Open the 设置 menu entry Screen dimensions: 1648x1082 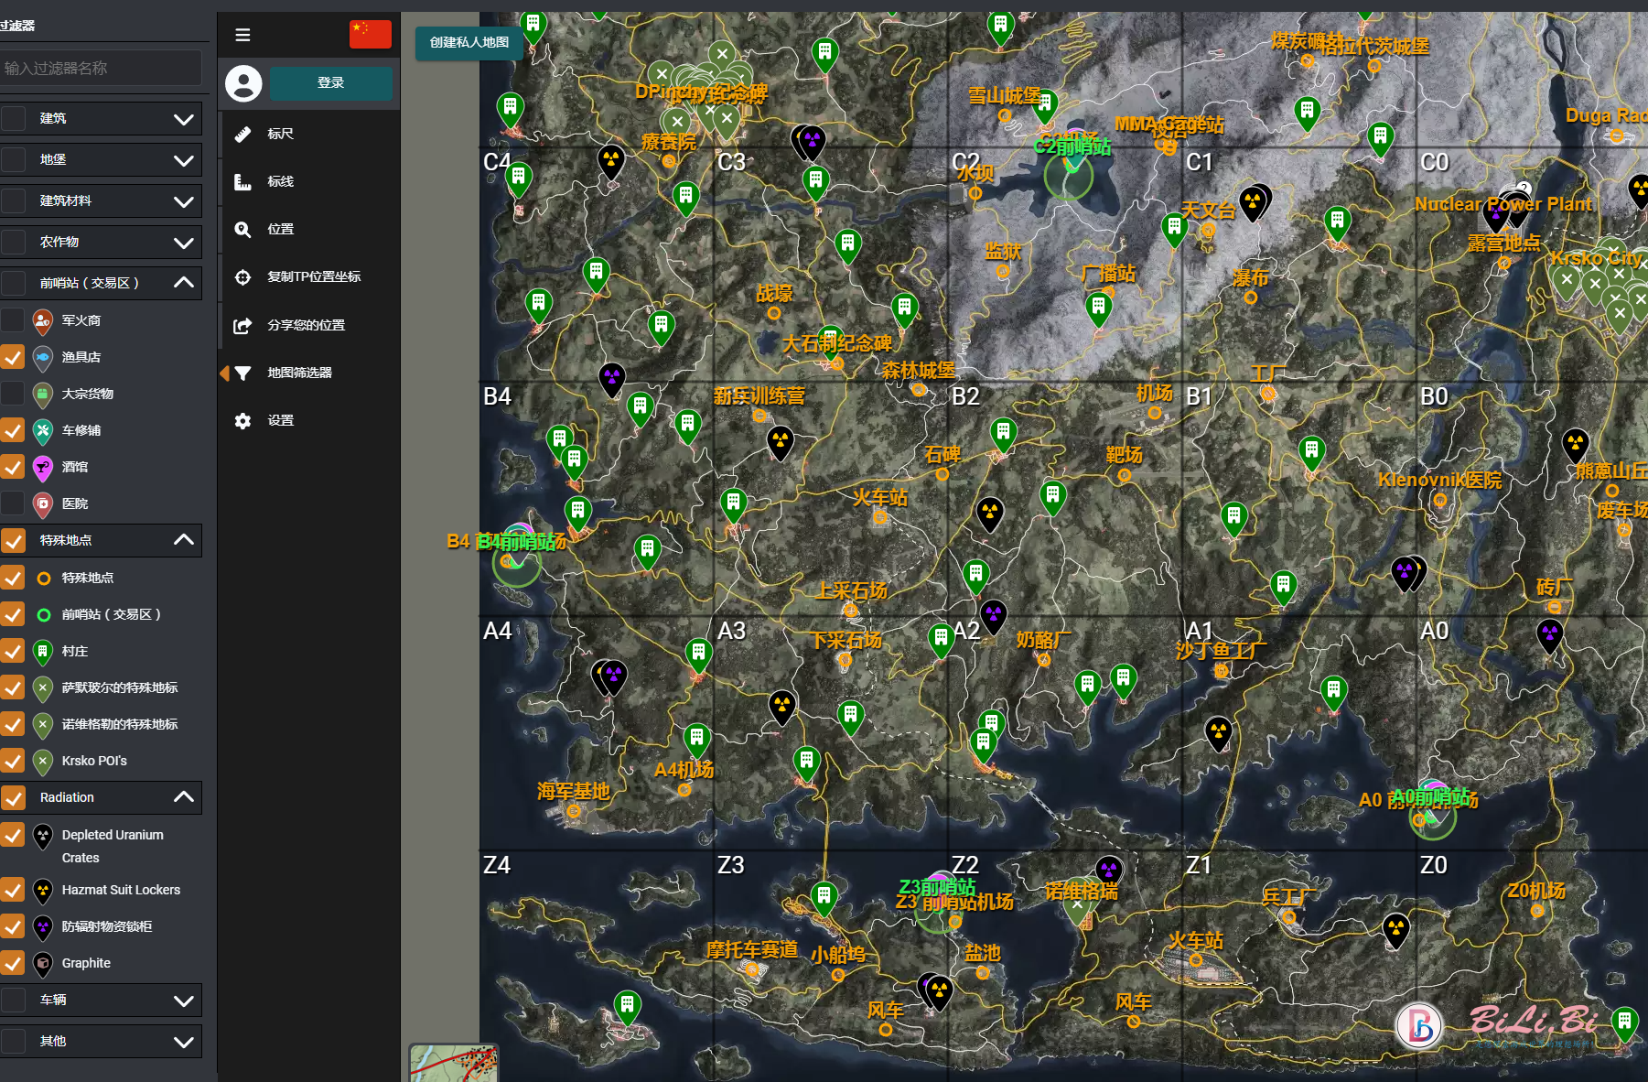click(280, 420)
